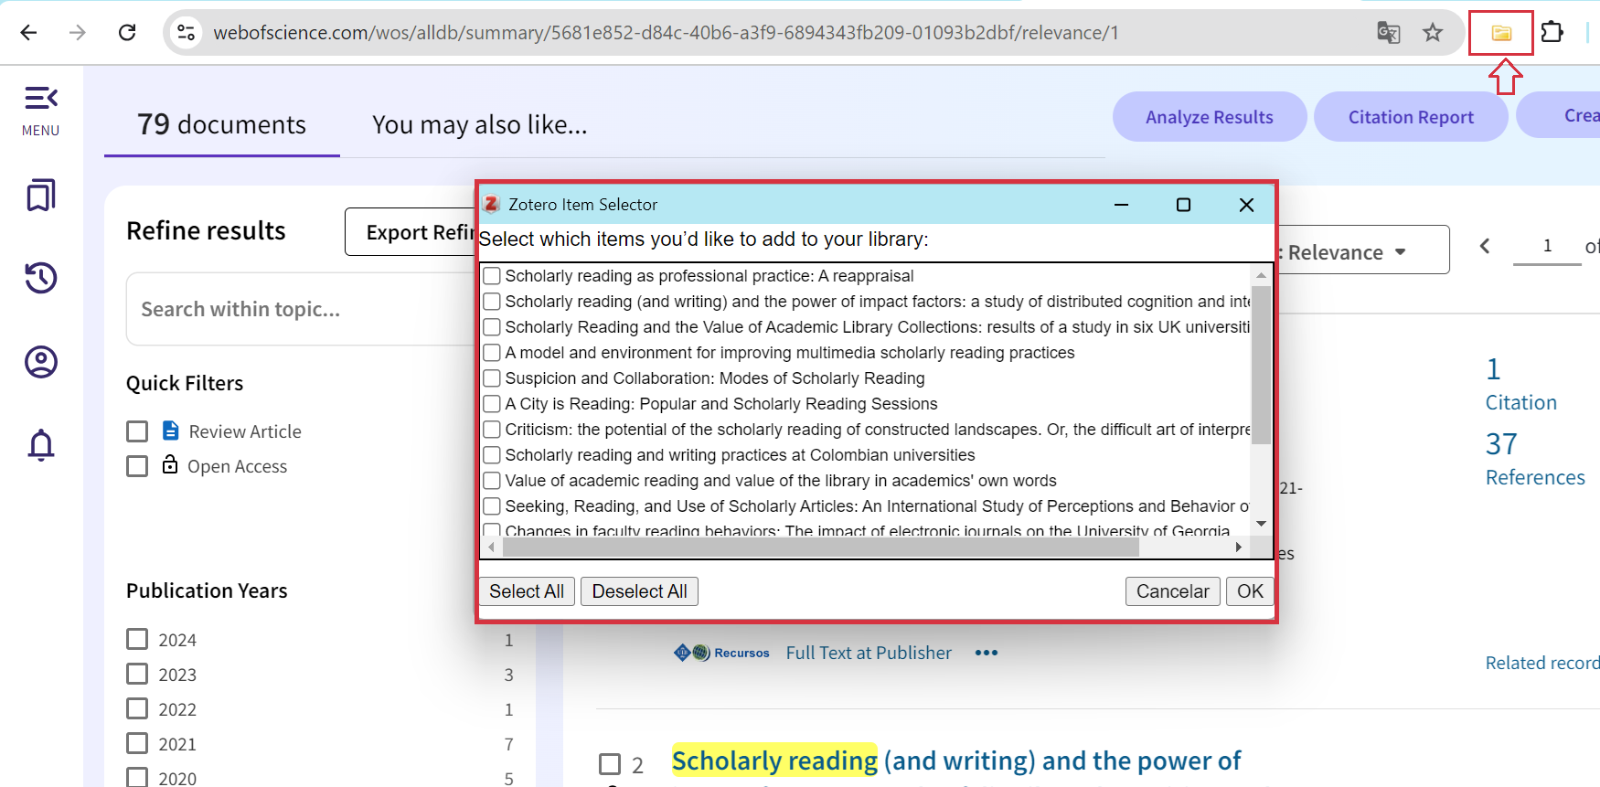Select publication year 2023 checkbox
Viewport: 1600px width, 787px height.
click(137, 674)
